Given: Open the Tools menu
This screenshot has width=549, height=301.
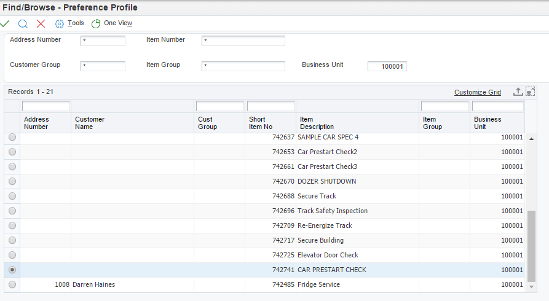Looking at the screenshot, I should [x=76, y=23].
